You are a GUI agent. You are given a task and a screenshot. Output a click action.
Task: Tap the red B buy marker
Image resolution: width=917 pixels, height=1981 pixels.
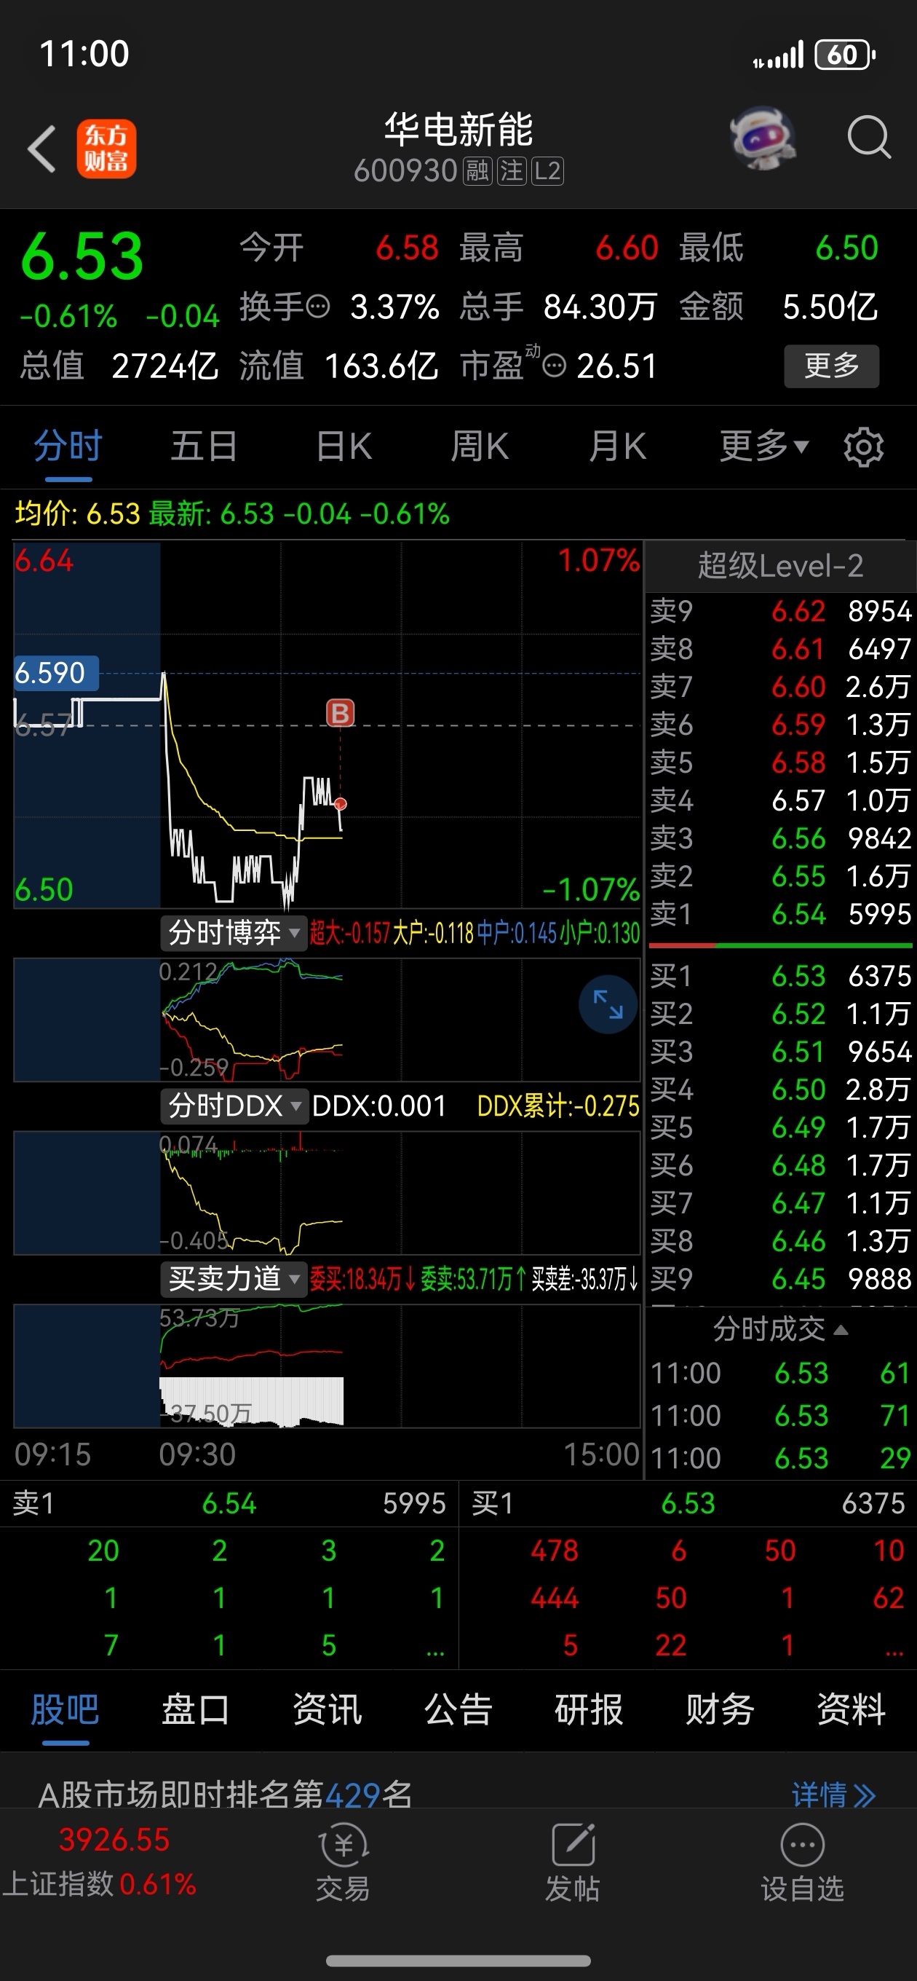point(341,713)
